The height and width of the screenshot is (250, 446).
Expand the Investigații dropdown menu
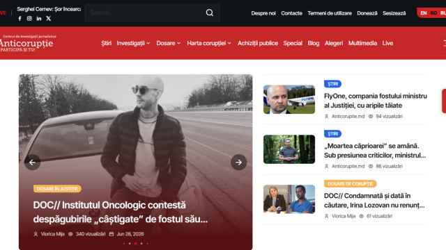[x=133, y=43]
